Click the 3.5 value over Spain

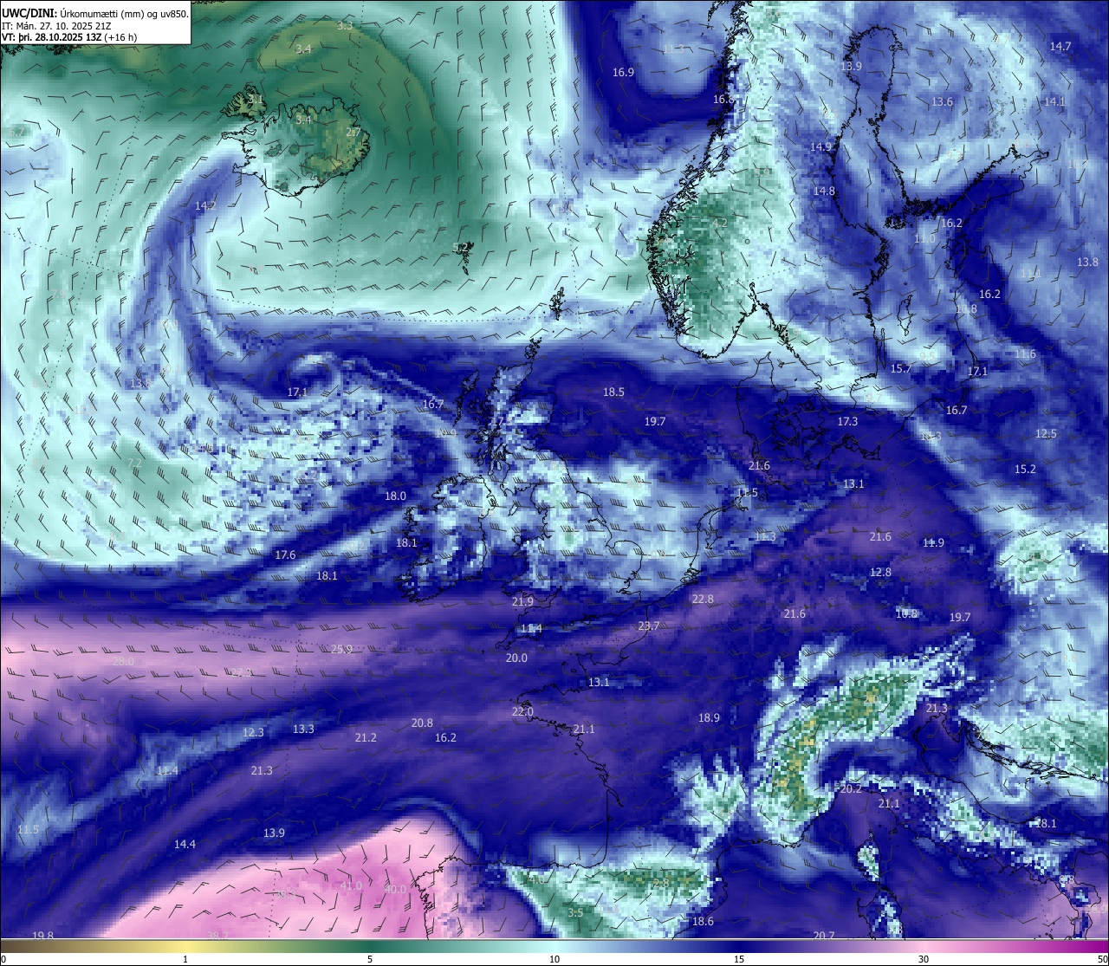575,913
